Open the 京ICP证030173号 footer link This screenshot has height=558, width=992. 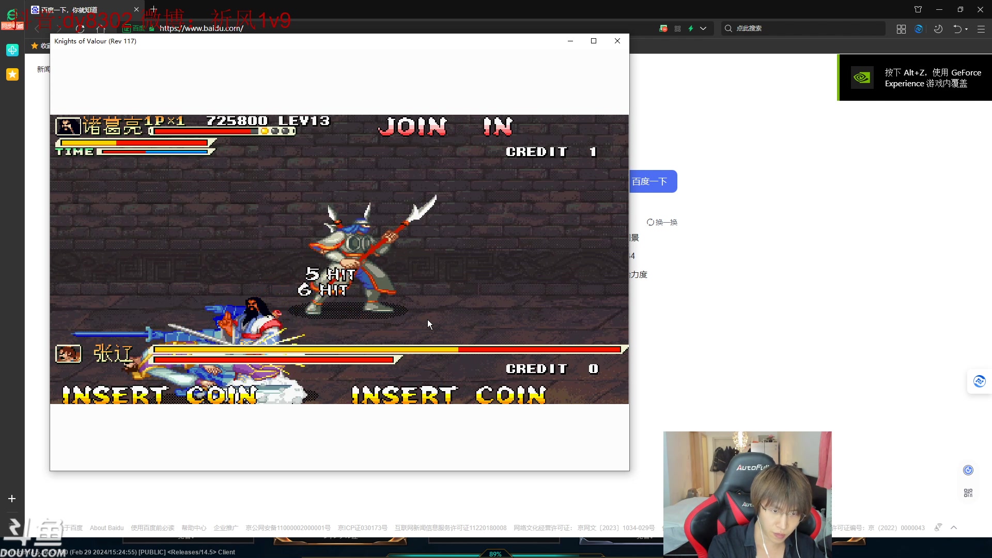(362, 528)
